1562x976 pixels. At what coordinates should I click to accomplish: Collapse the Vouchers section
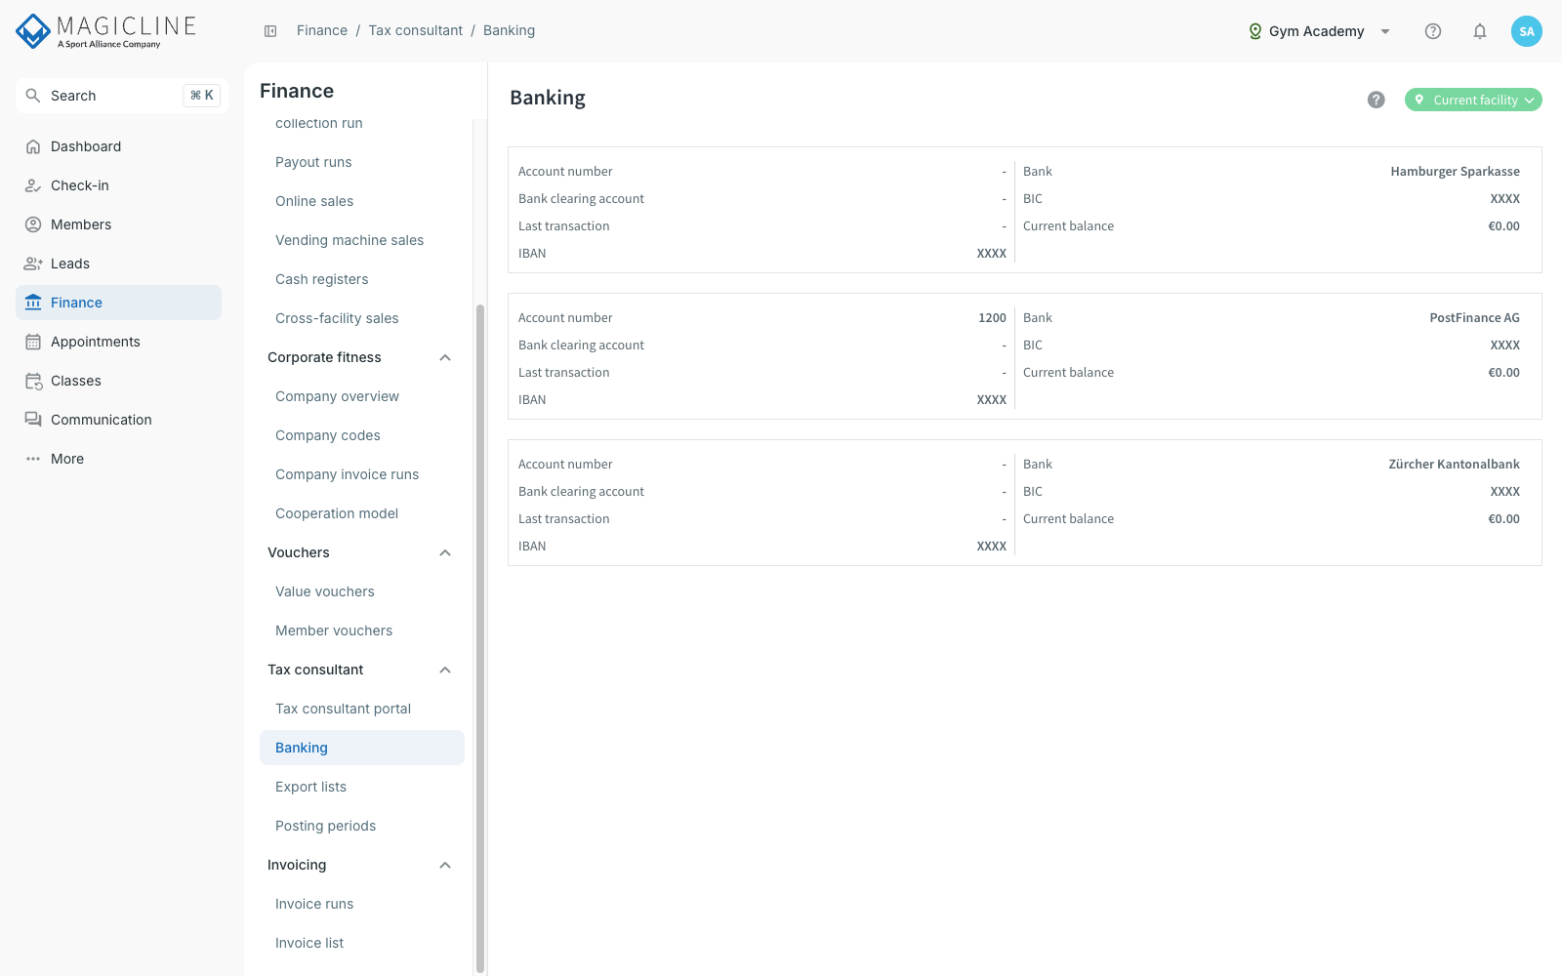point(445,552)
